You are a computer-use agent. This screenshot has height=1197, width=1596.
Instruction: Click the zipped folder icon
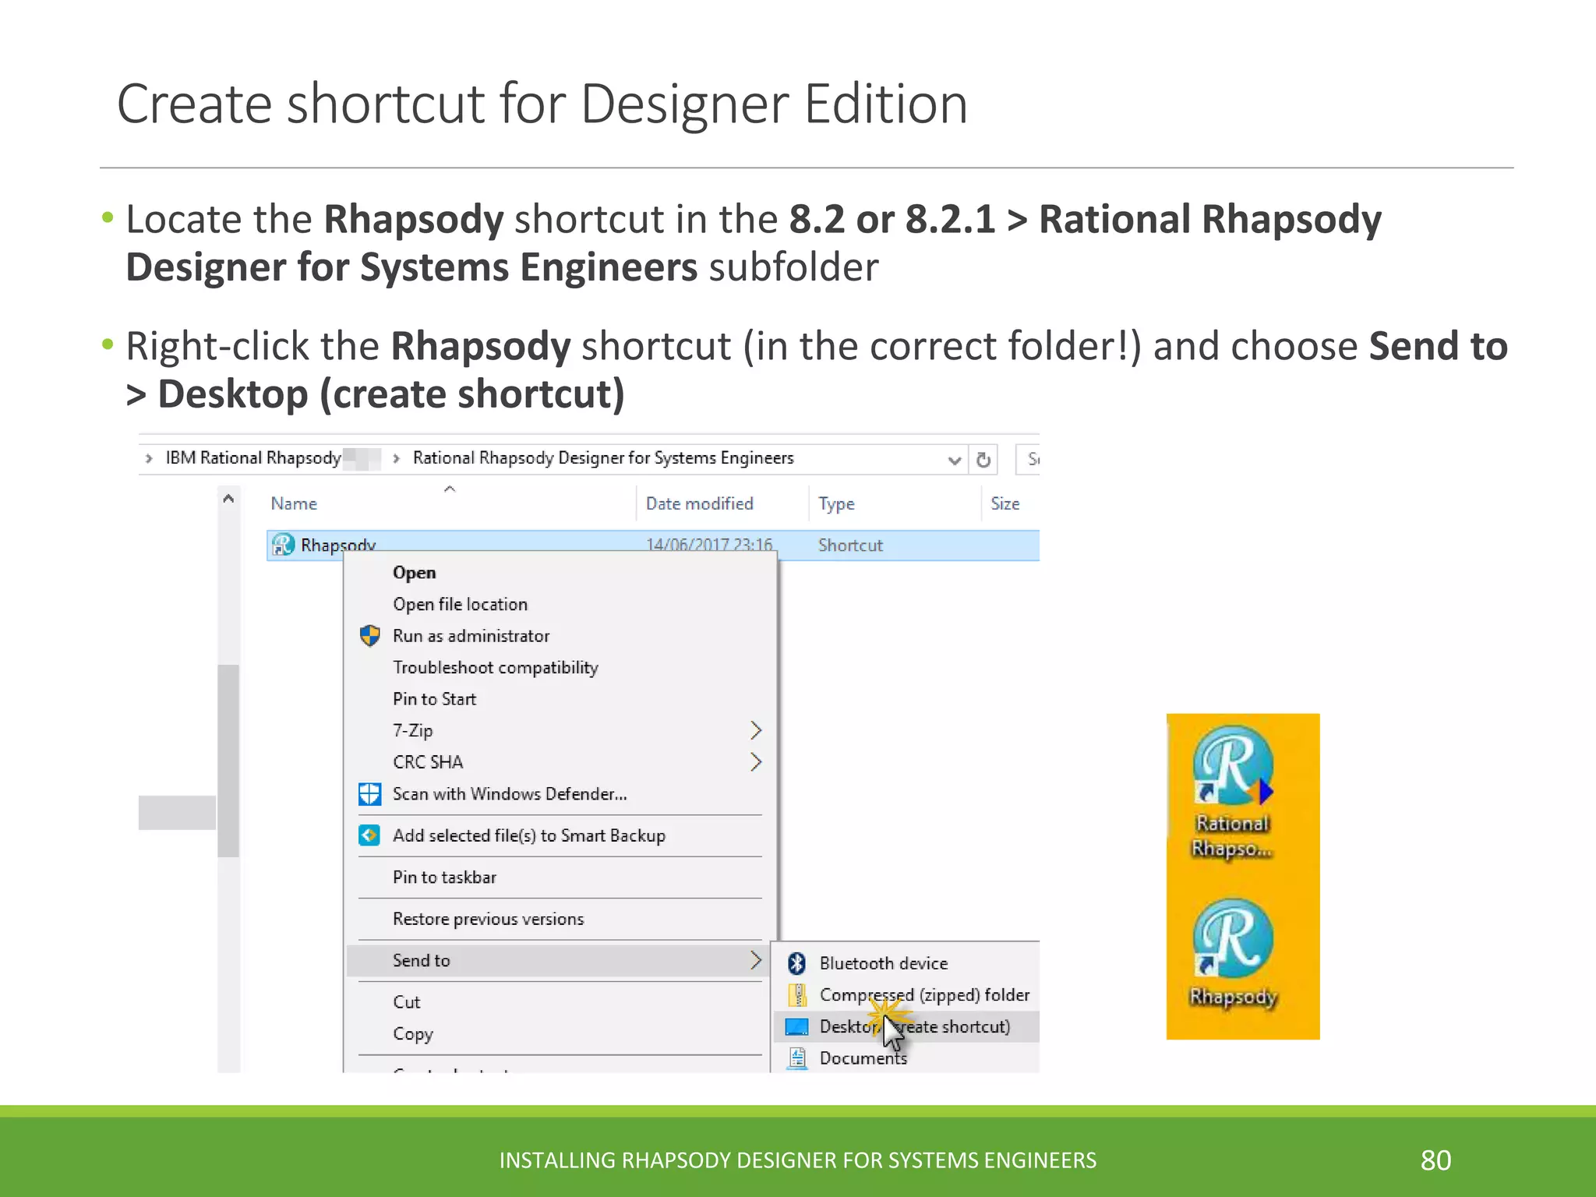click(796, 995)
